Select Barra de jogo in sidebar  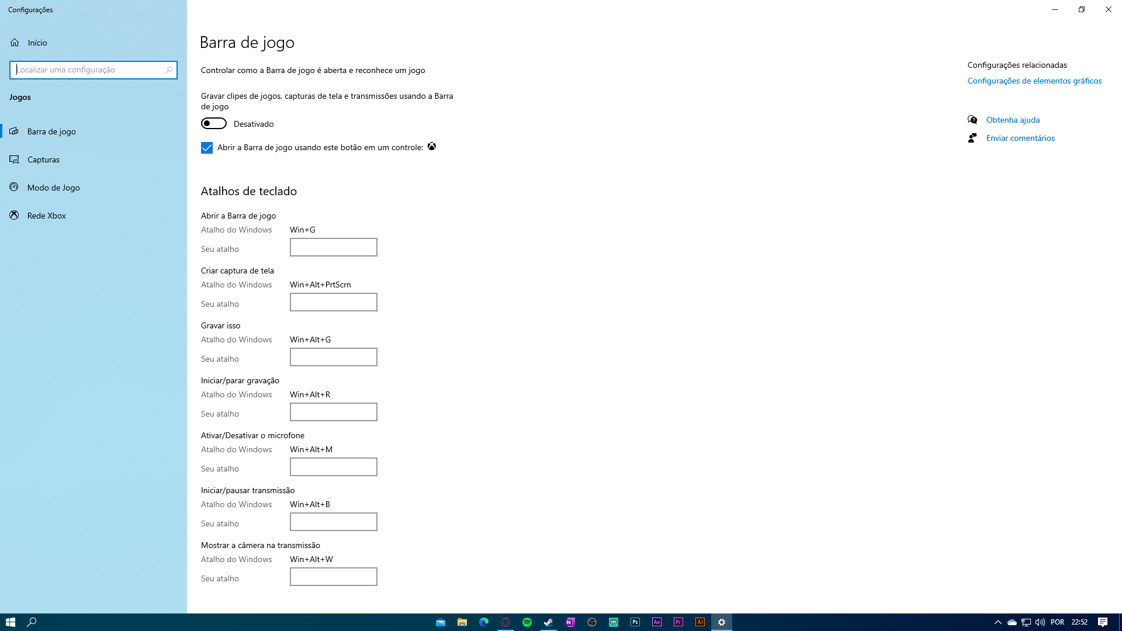click(x=51, y=131)
